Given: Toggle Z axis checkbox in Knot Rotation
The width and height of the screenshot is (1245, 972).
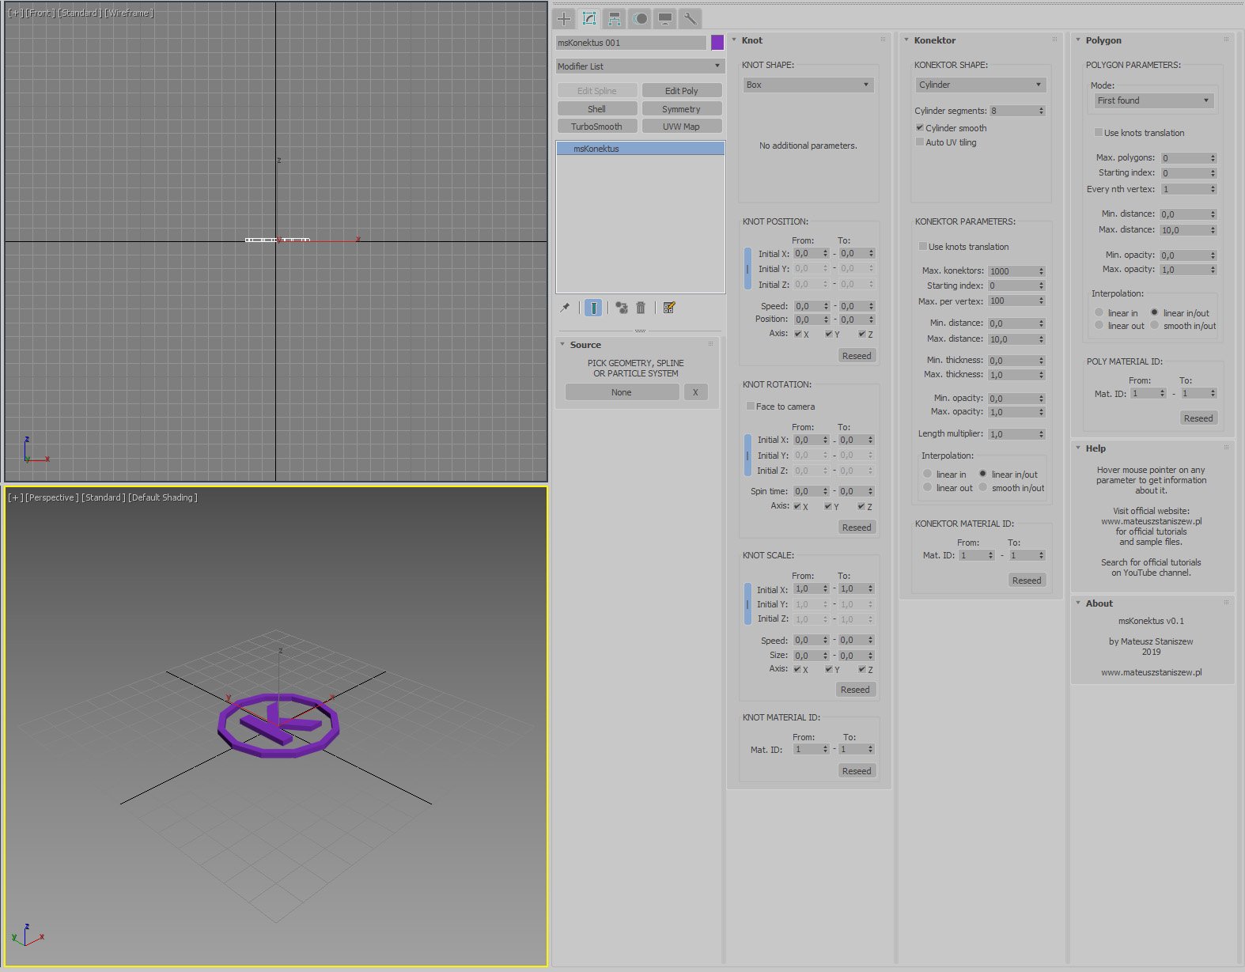Looking at the screenshot, I should (x=861, y=506).
